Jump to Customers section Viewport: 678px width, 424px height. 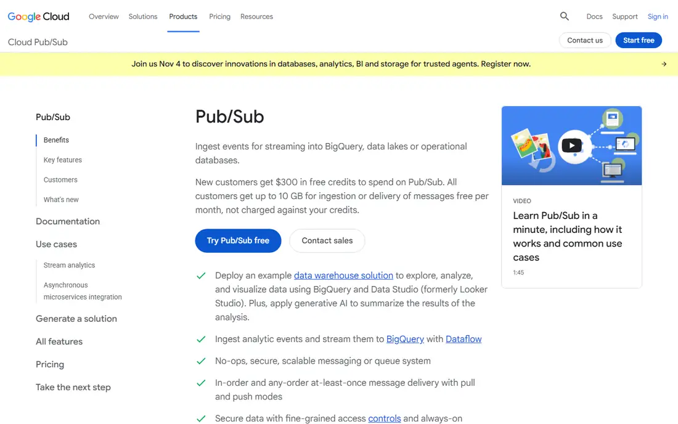60,180
